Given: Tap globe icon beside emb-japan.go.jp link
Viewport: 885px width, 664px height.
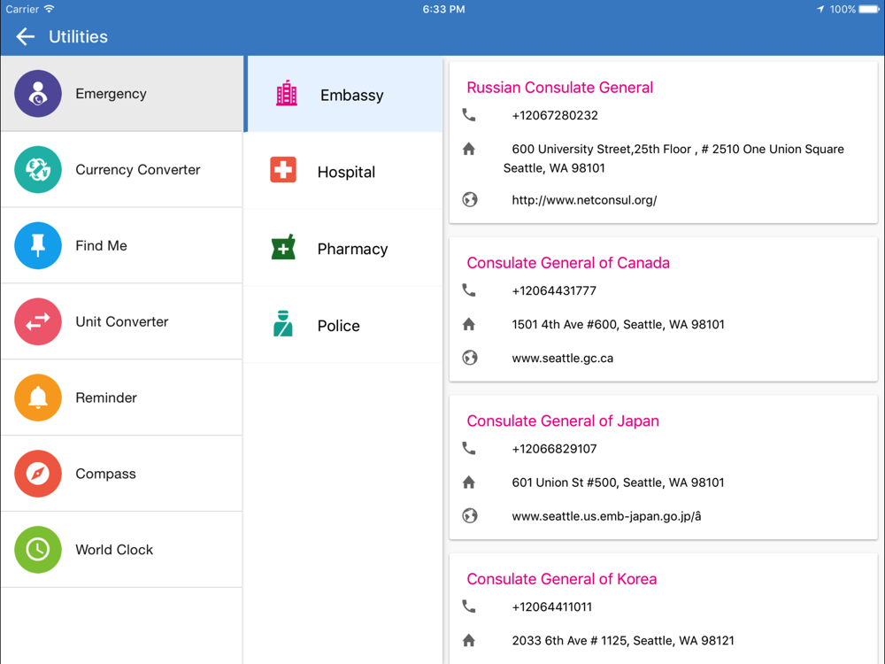Looking at the screenshot, I should pyautogui.click(x=470, y=516).
